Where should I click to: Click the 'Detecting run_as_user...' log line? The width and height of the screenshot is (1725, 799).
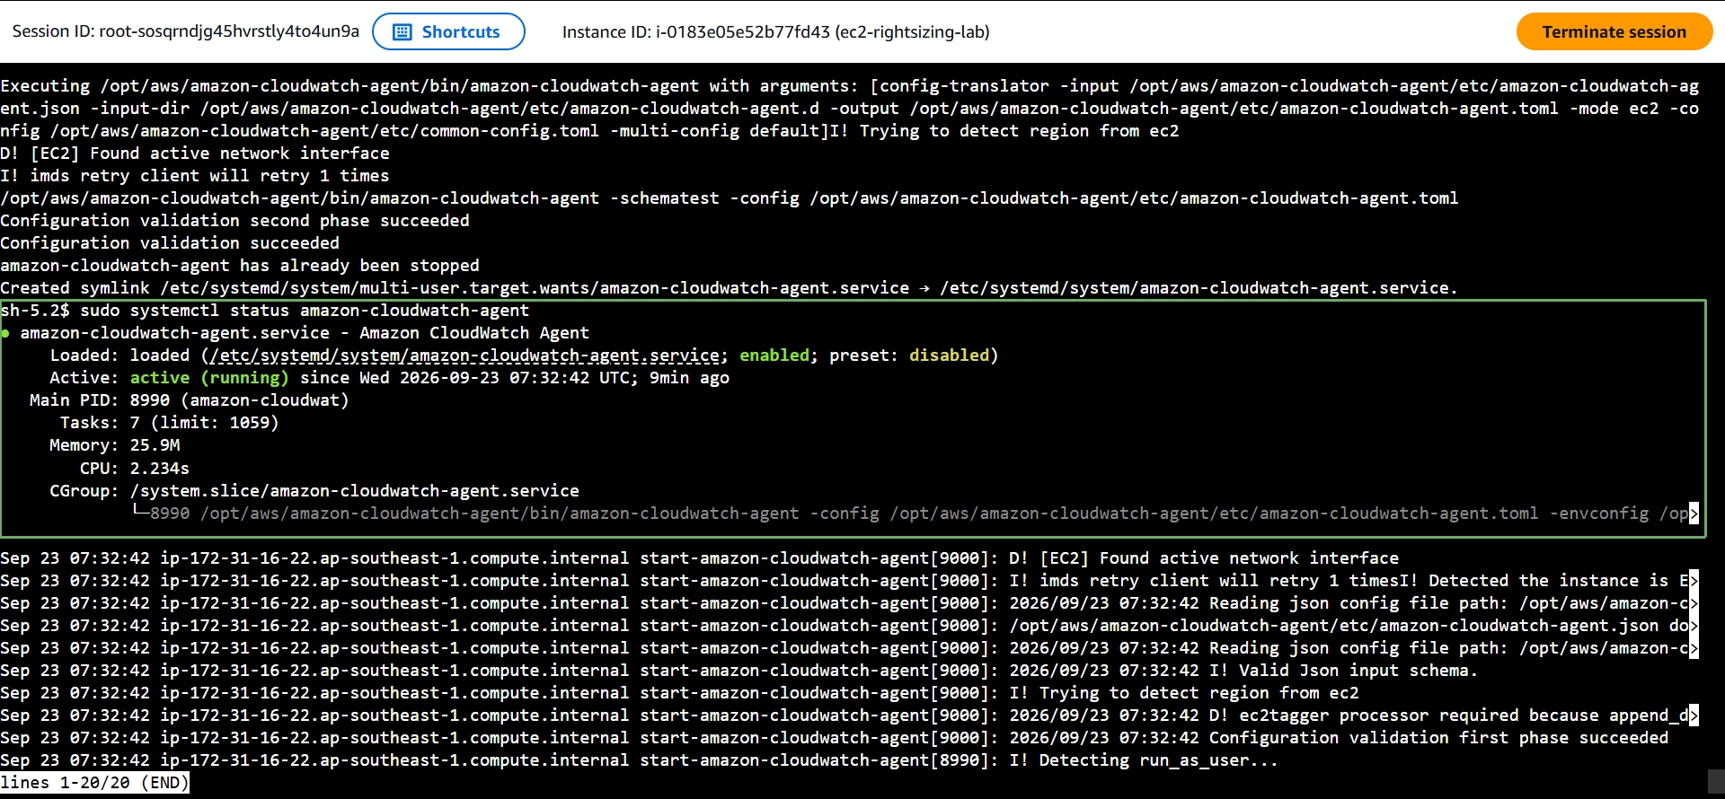pyautogui.click(x=639, y=760)
